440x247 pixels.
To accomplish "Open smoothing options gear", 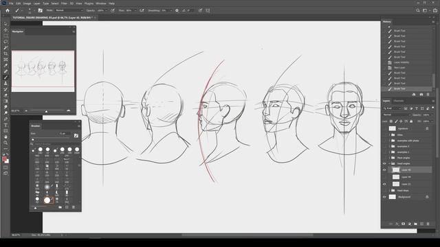I will click(x=177, y=10).
